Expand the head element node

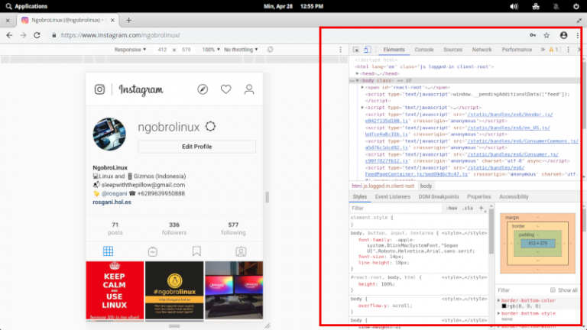coord(358,73)
